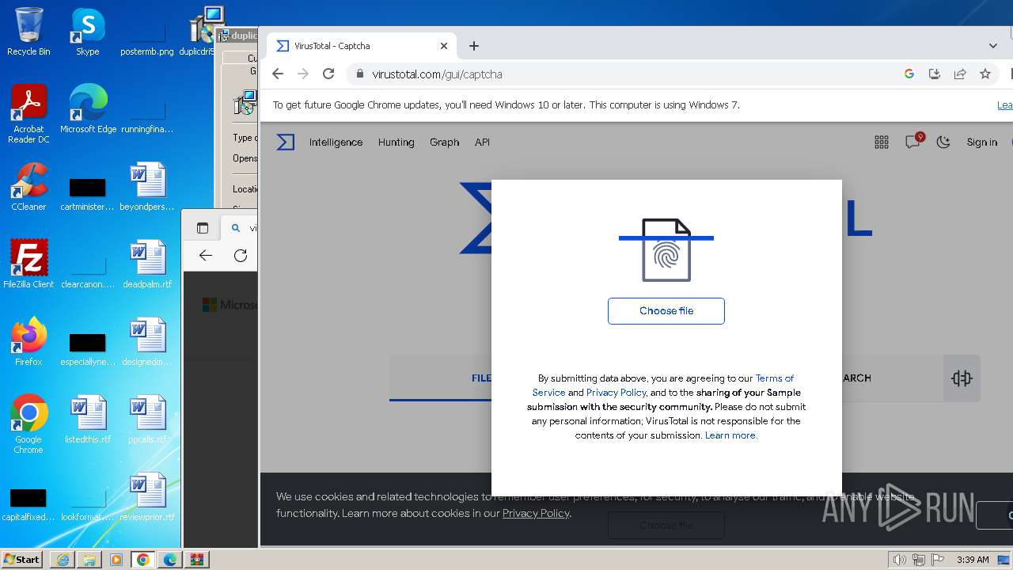Viewport: 1013px width, 570px height.
Task: Reload the VirusTotal page in Chrome
Action: (x=328, y=74)
